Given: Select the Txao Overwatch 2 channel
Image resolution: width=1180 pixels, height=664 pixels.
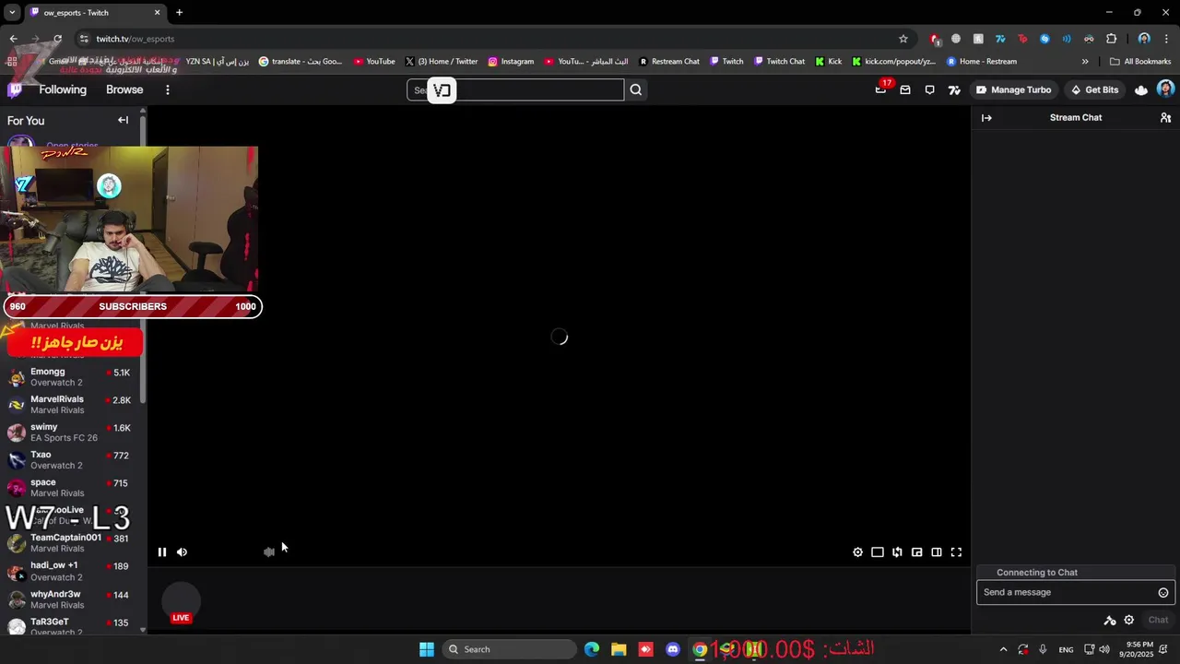Looking at the screenshot, I should click(x=69, y=460).
